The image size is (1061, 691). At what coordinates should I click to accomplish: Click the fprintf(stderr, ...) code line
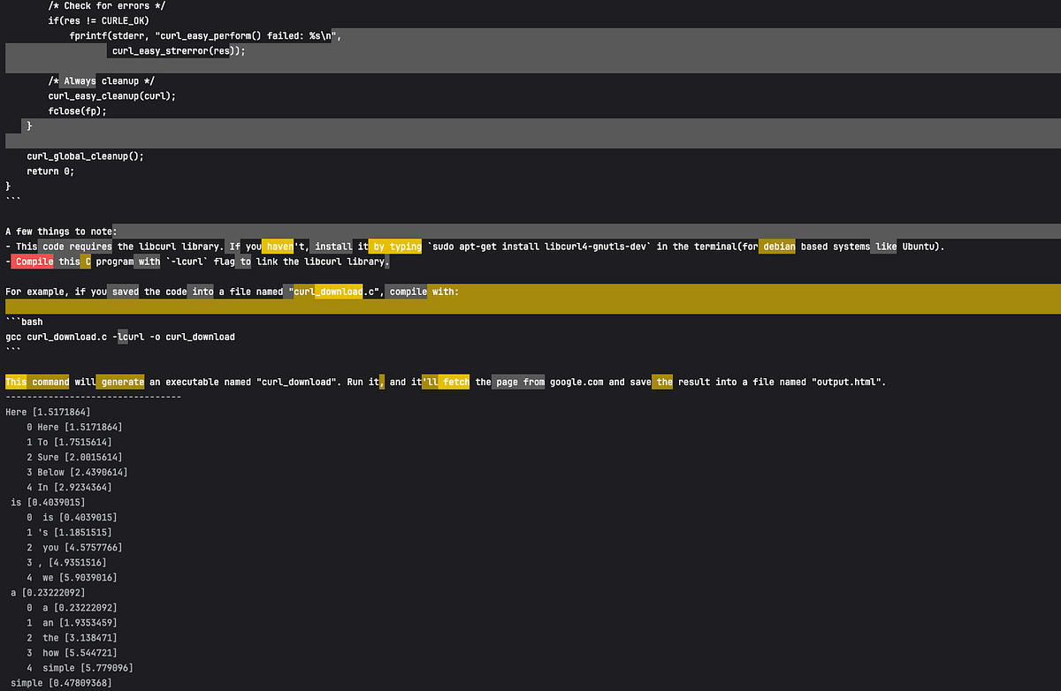click(205, 35)
